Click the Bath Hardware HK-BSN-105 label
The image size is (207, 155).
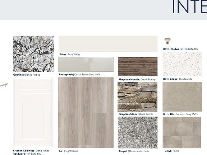point(180,49)
